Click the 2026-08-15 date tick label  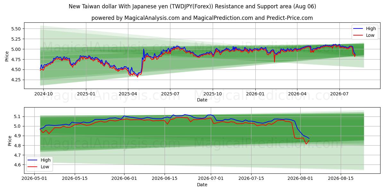(x=341, y=179)
